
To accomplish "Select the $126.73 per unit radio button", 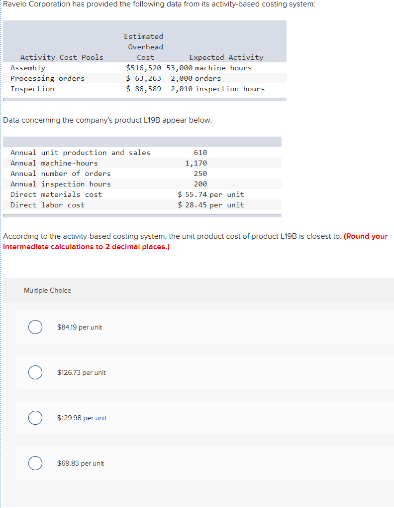I will [35, 372].
